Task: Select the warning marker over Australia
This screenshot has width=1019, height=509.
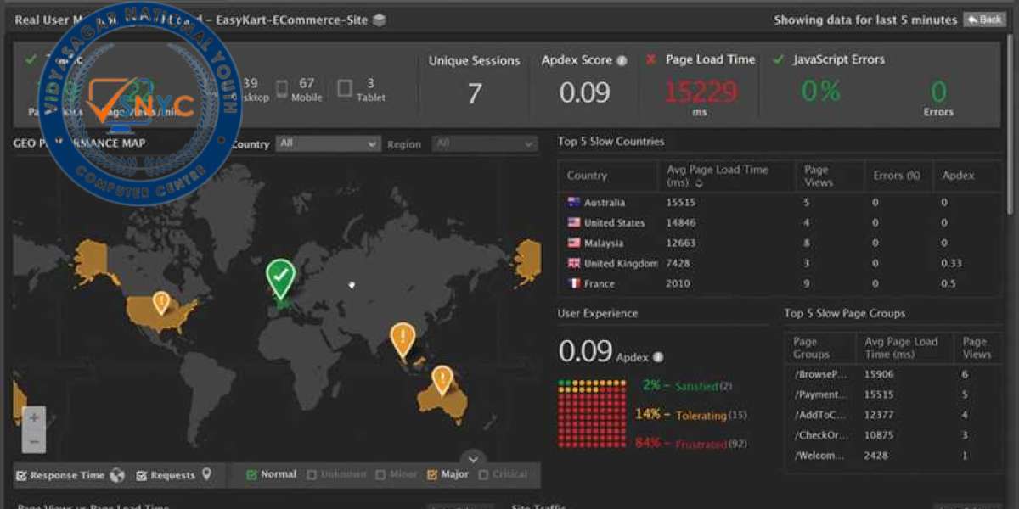Action: [442, 380]
